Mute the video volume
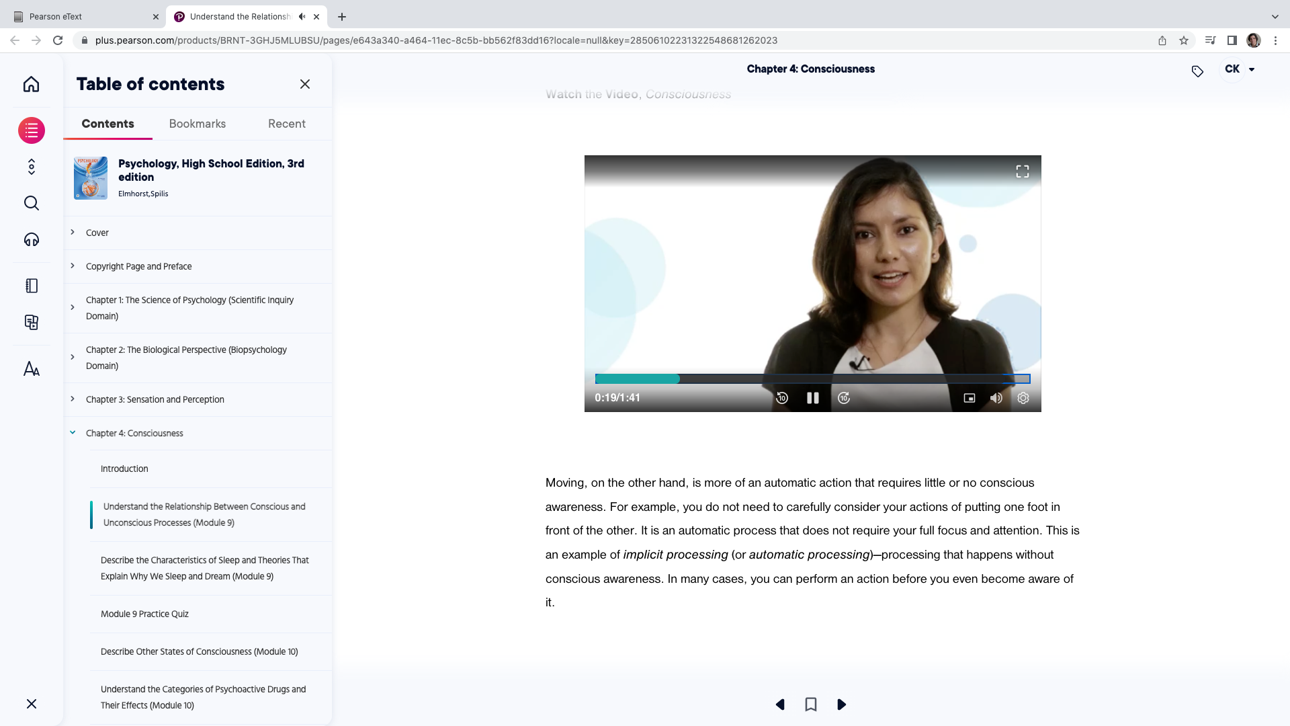Image resolution: width=1290 pixels, height=726 pixels. click(996, 398)
